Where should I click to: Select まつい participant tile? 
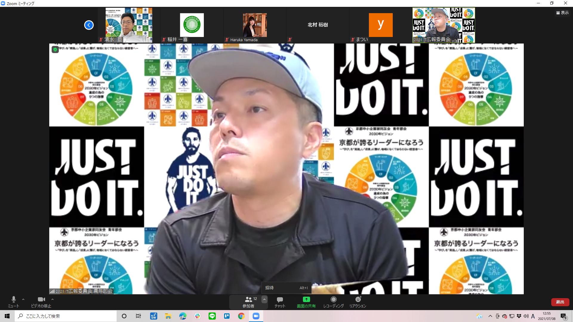pos(381,25)
